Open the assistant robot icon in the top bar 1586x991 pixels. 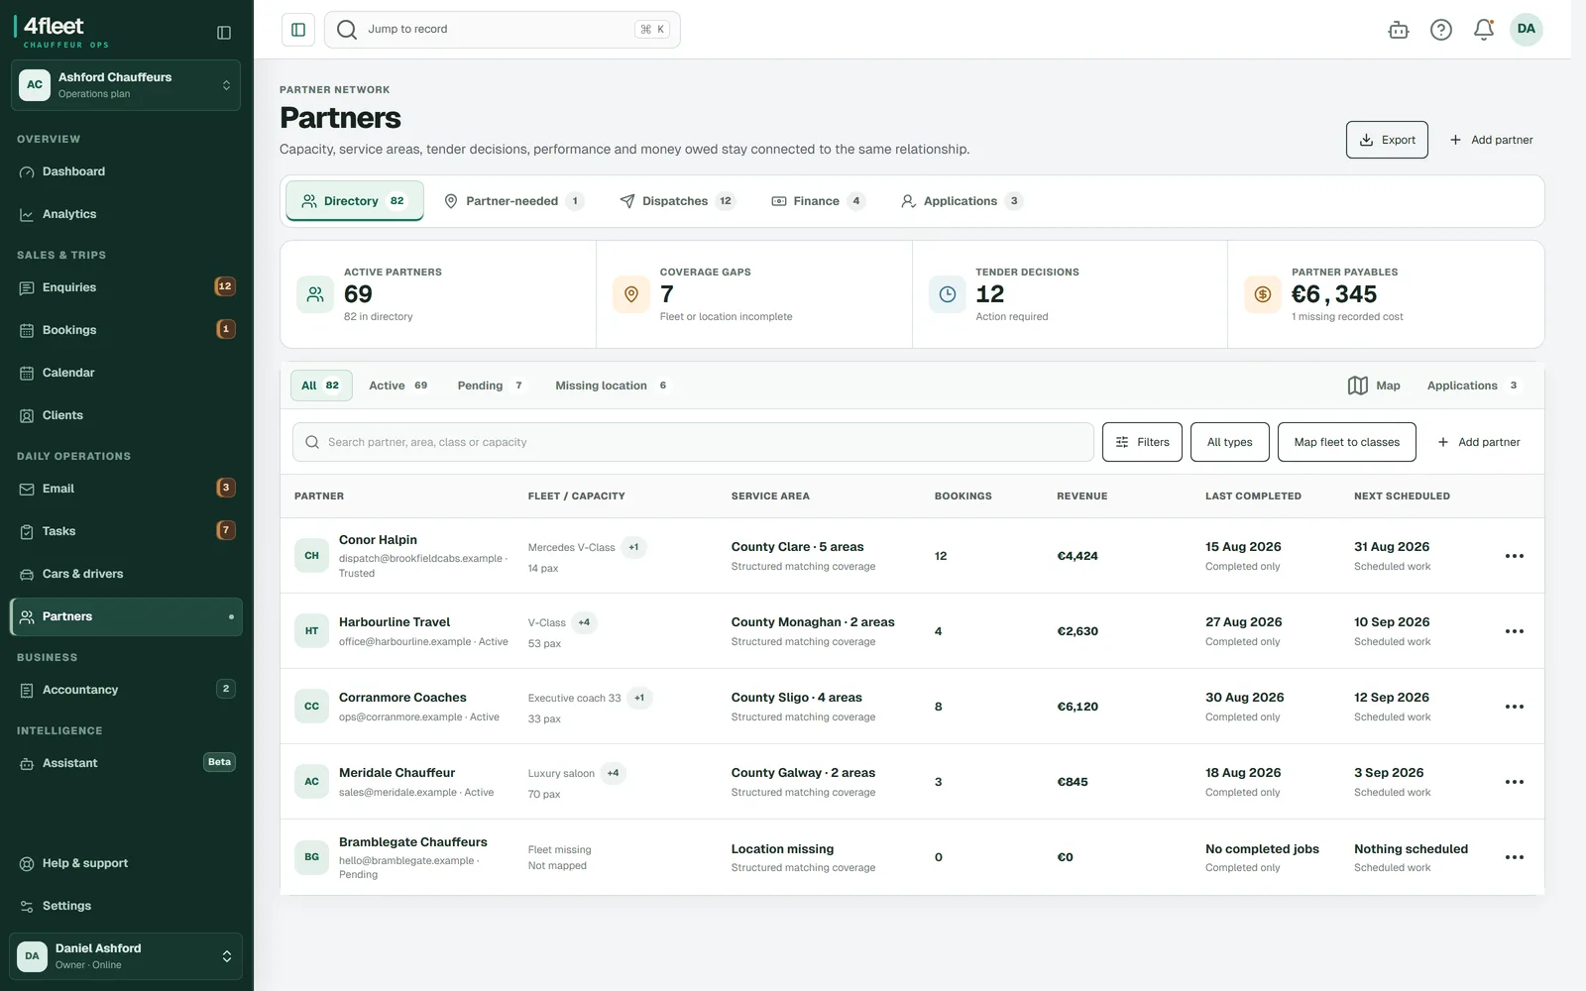[1399, 30]
